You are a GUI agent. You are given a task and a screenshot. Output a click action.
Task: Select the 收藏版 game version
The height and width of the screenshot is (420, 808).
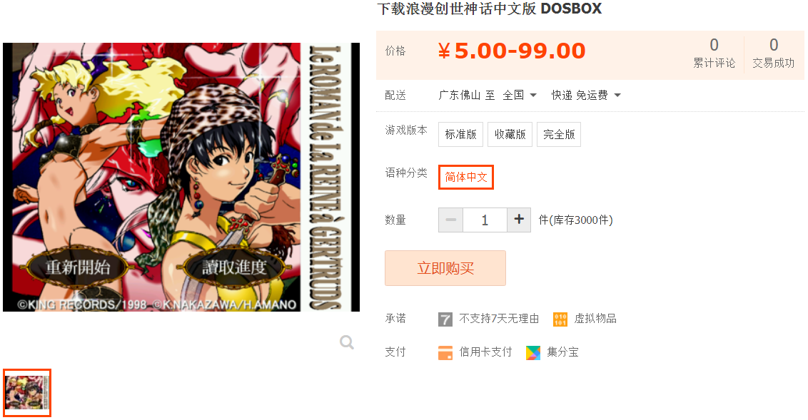tap(510, 134)
